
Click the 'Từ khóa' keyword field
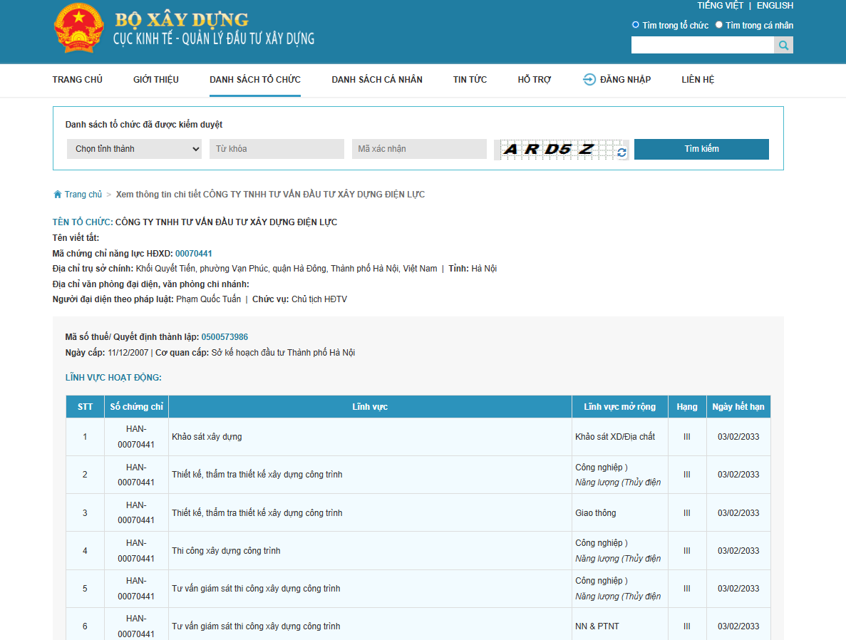[x=277, y=149]
